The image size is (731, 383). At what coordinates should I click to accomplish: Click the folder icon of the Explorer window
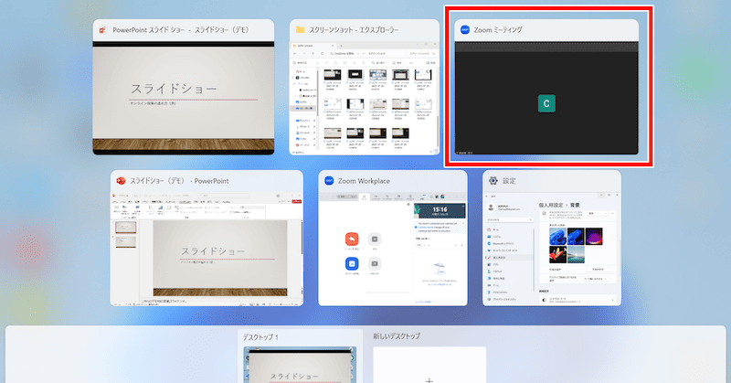tap(300, 30)
